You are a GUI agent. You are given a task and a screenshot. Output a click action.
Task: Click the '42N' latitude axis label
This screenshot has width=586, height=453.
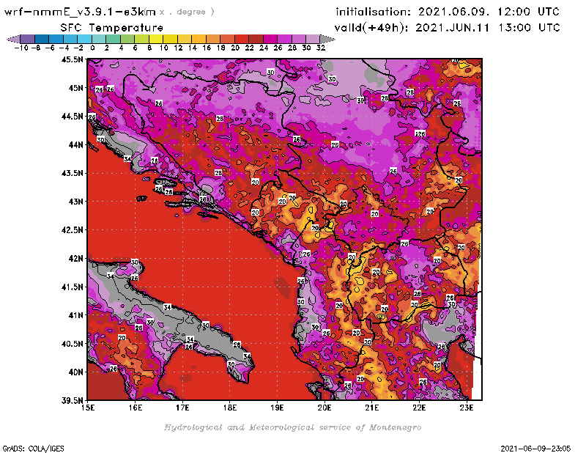coord(75,259)
